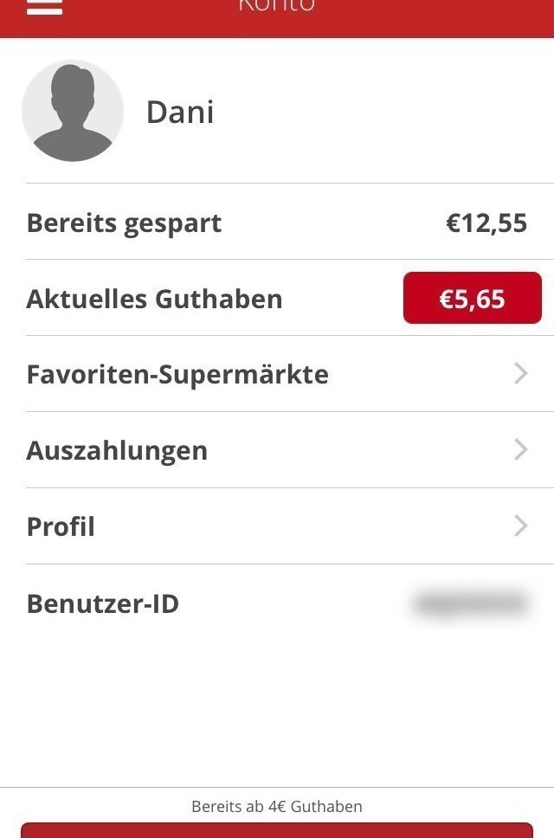
Task: Open the hamburger menu icon
Action: click(x=44, y=6)
